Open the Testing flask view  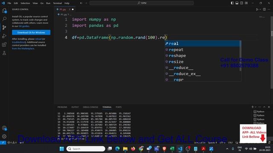4,53
